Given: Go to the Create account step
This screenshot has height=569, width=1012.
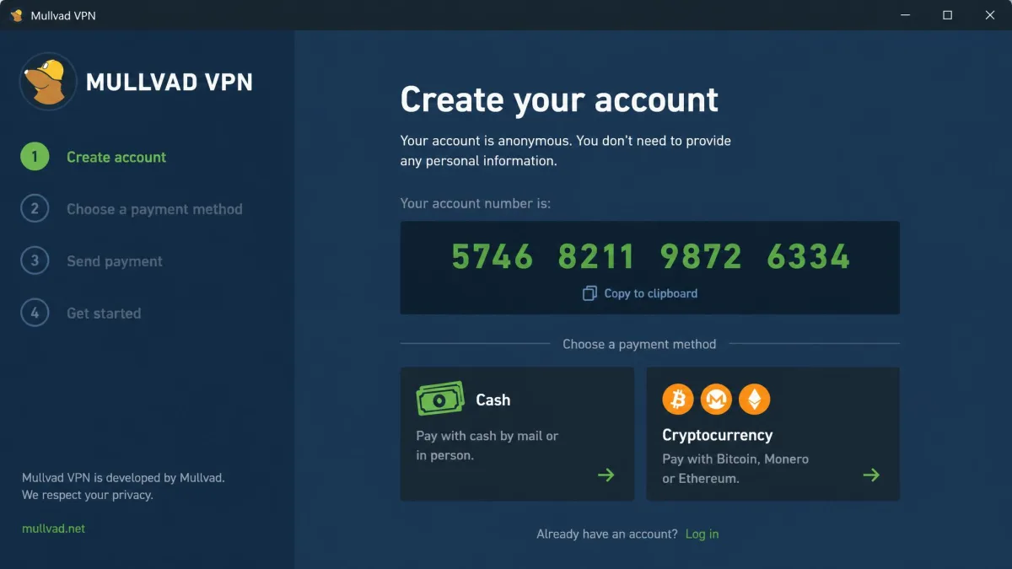Looking at the screenshot, I should pyautogui.click(x=116, y=157).
